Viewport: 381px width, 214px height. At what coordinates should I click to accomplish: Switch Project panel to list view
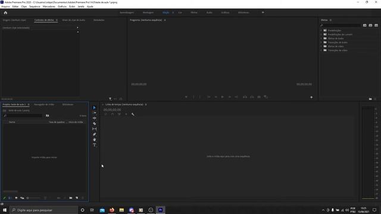pos(10,198)
